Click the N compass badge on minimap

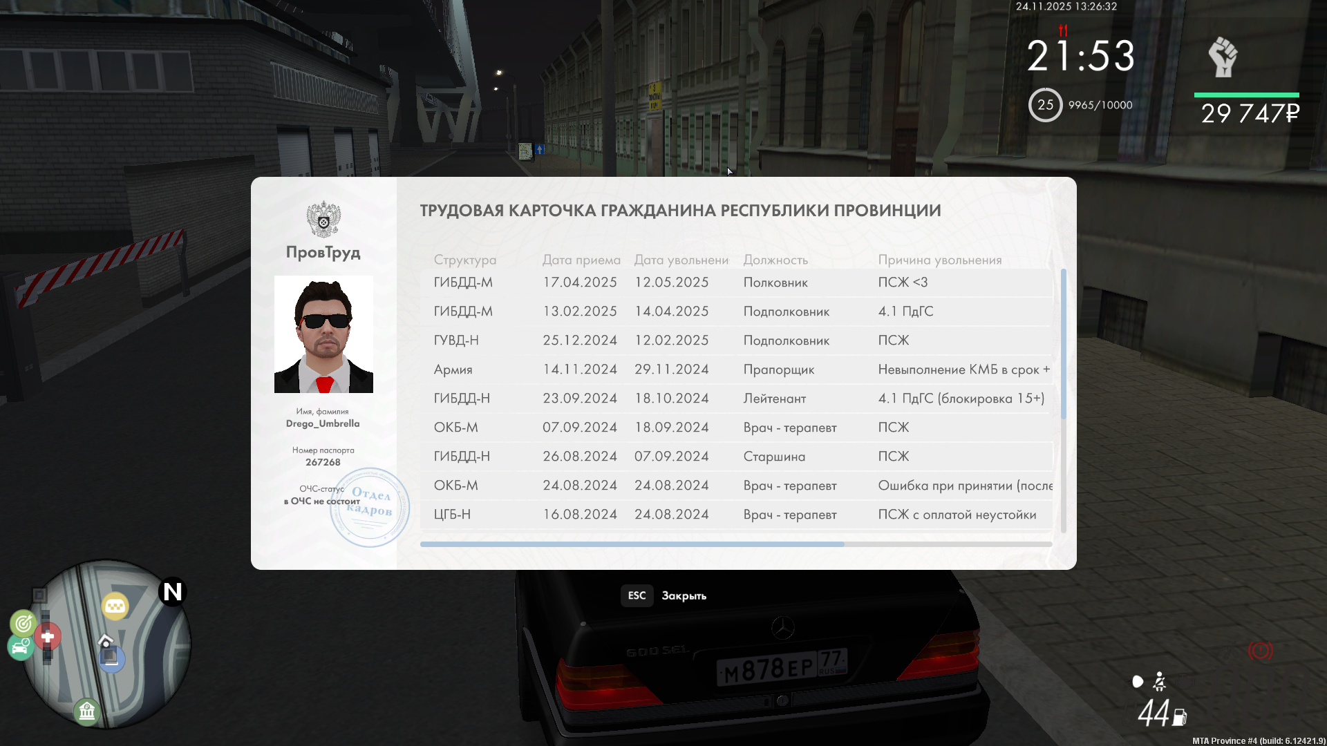[x=173, y=592]
